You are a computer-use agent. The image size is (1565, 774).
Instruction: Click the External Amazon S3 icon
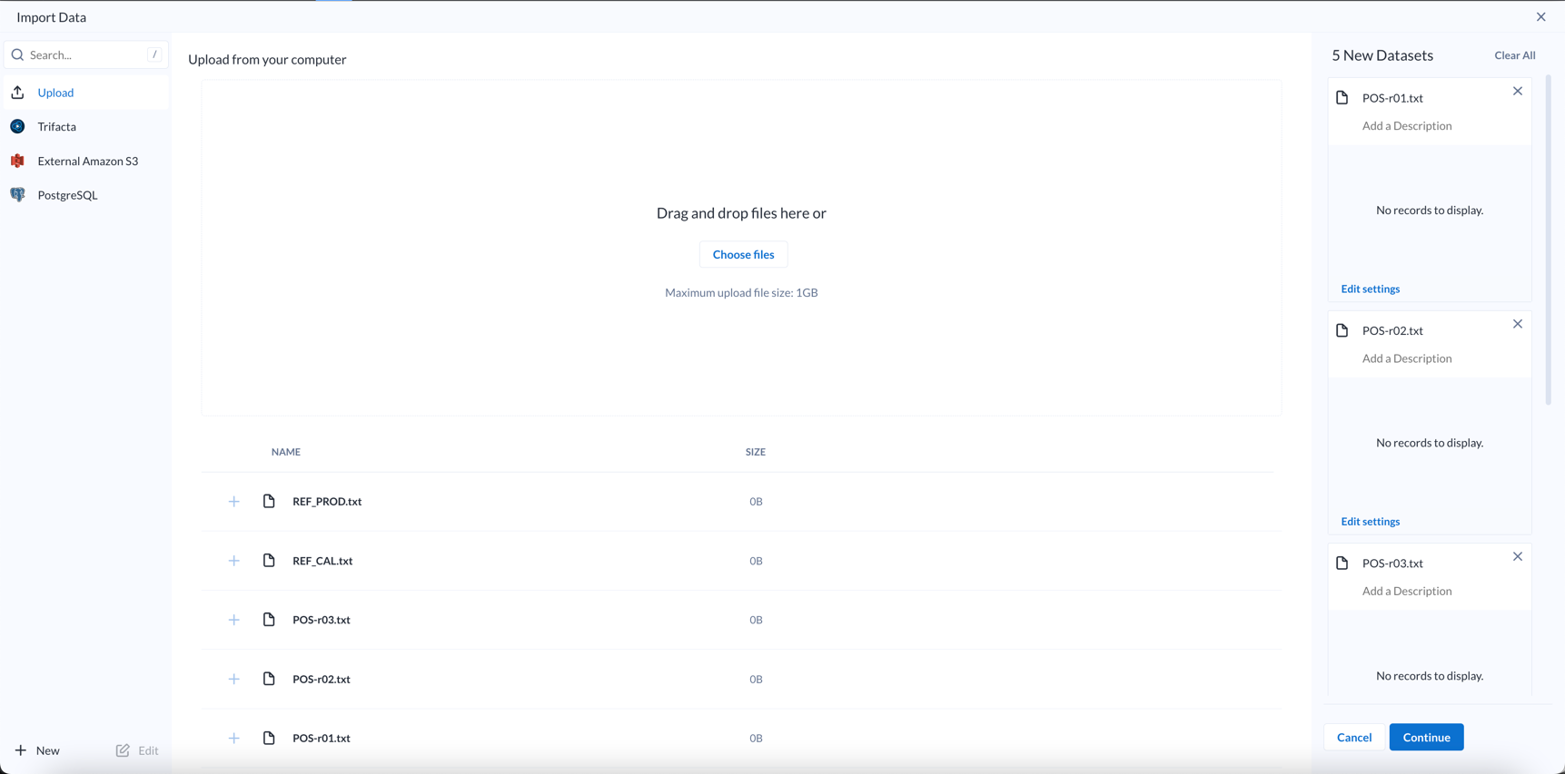pos(17,161)
